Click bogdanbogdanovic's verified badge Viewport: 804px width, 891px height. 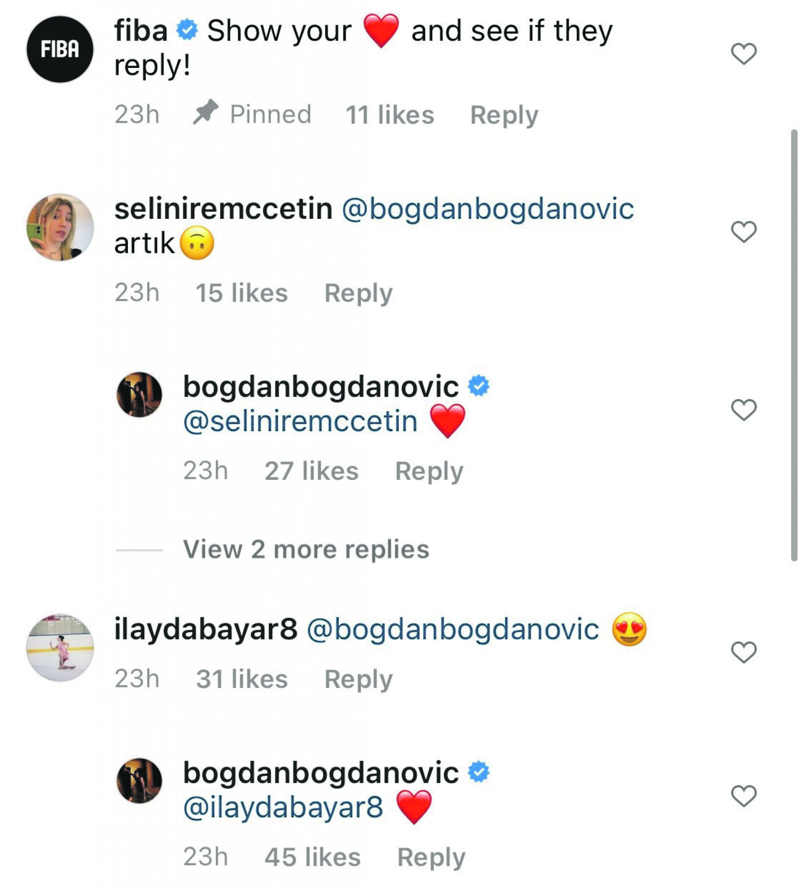point(478,385)
